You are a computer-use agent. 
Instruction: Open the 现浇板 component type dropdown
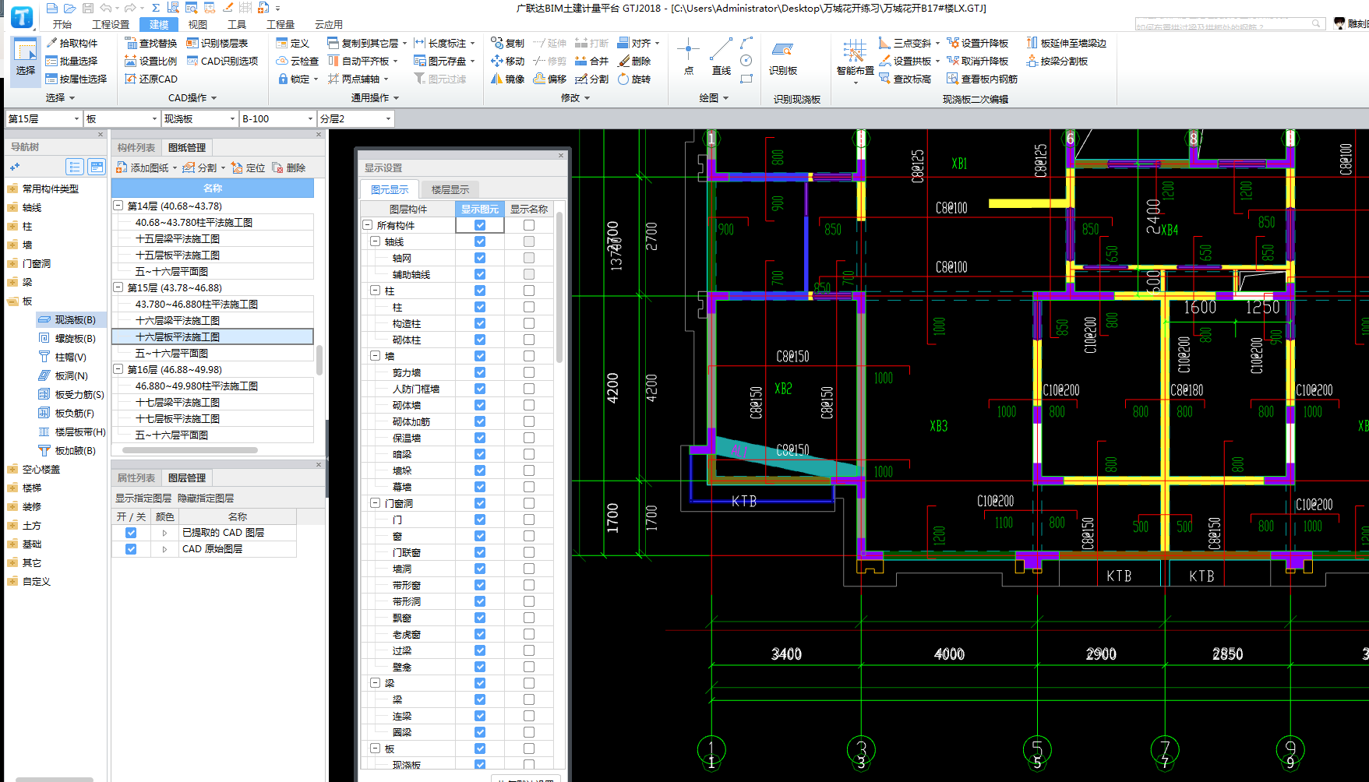coord(199,118)
